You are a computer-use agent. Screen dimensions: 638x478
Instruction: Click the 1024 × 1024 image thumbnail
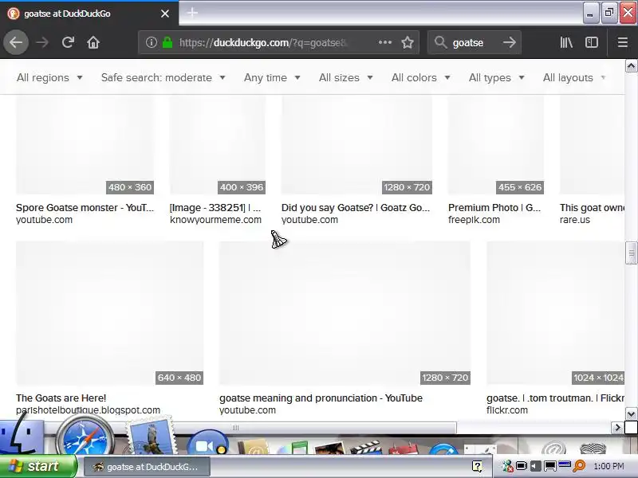click(555, 313)
